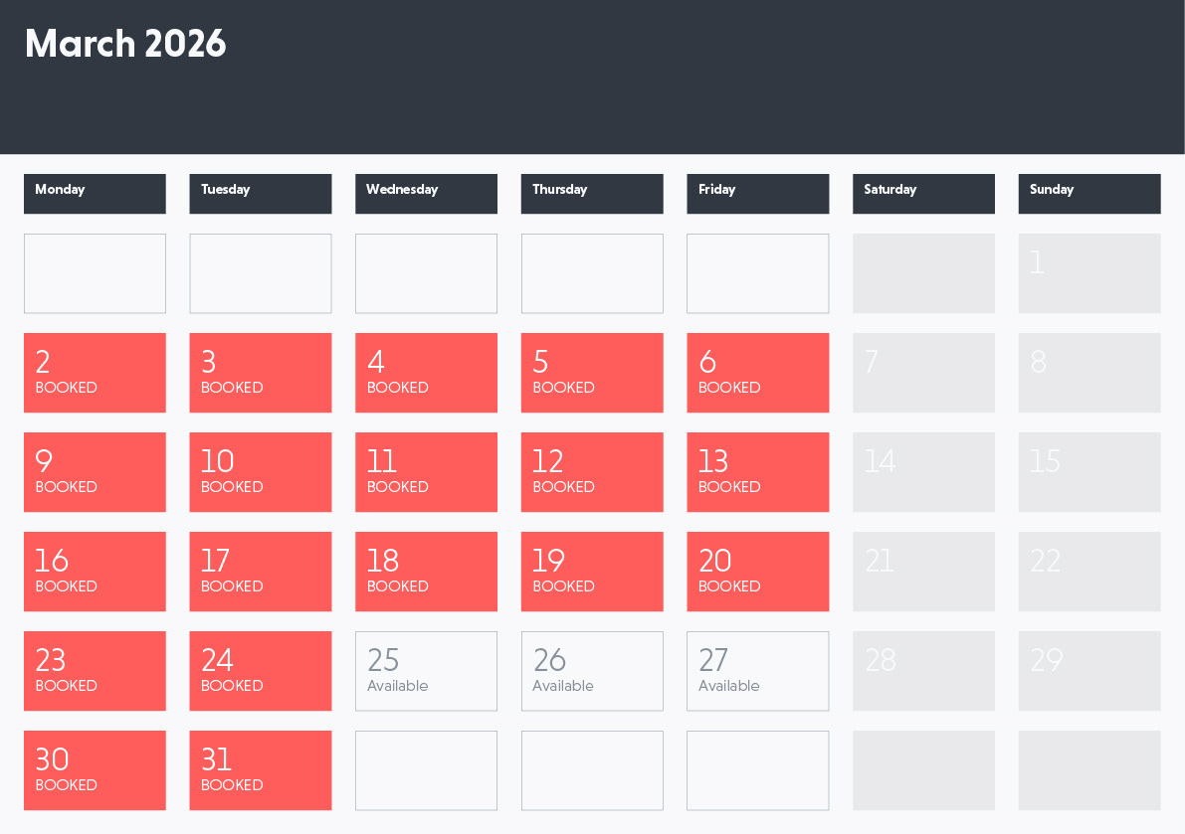Choose the available slot on March 26
The width and height of the screenshot is (1185, 834).
tap(592, 671)
